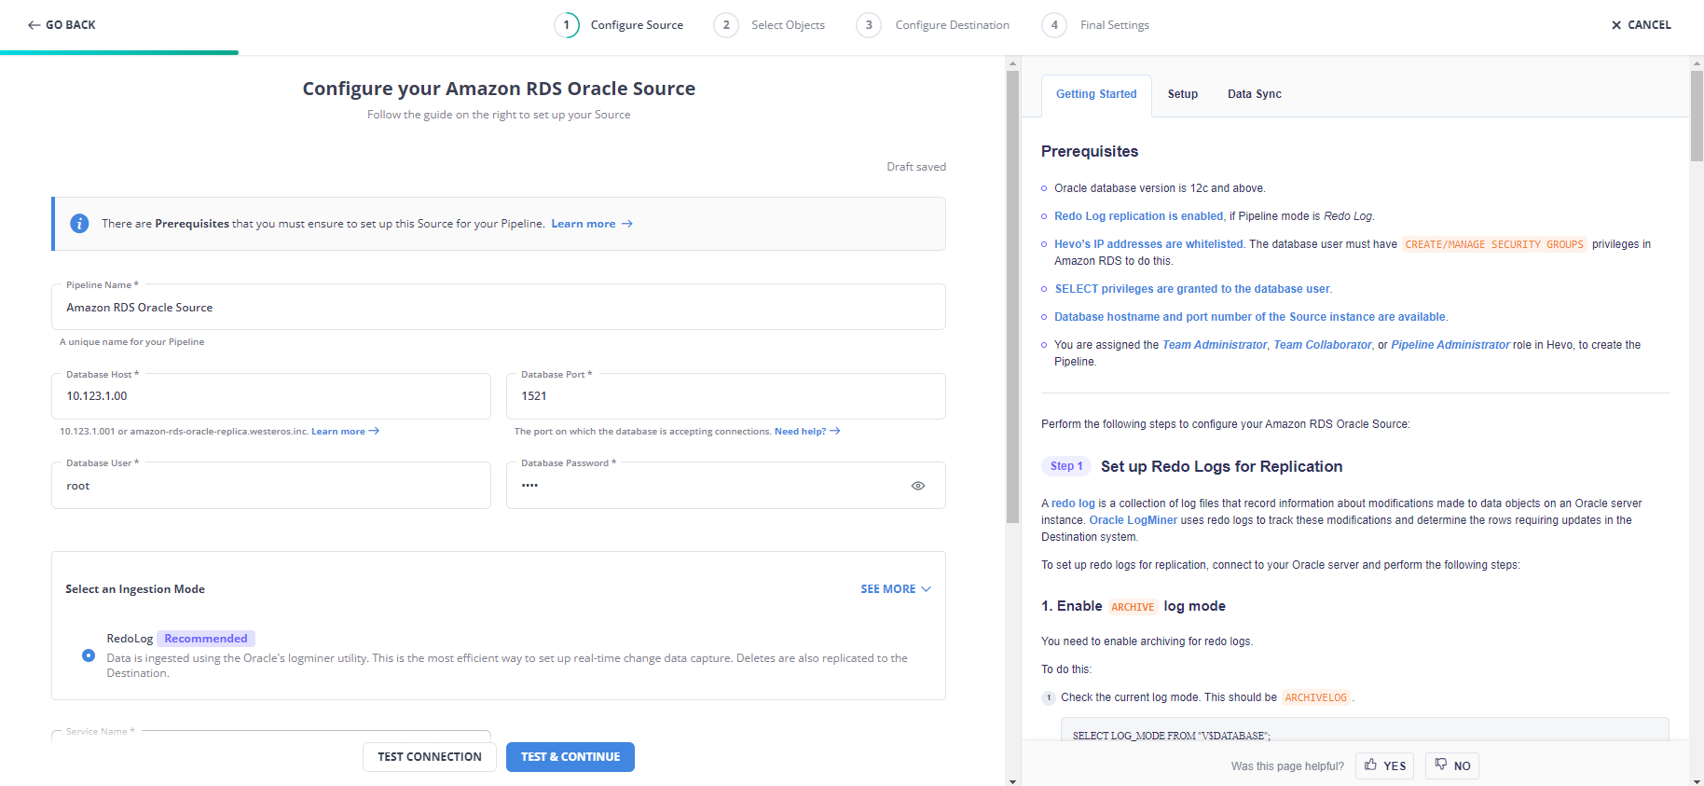The image size is (1704, 786).
Task: Click the Pipeline Name input field
Action: pyautogui.click(x=499, y=307)
